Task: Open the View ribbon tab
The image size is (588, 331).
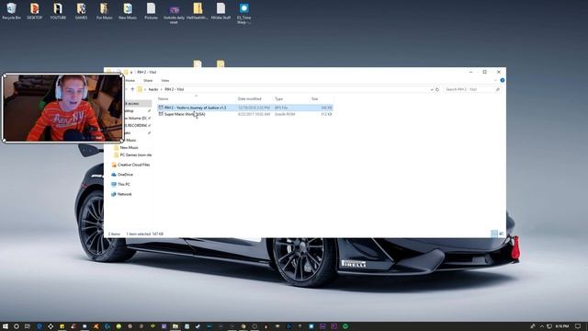Action: [165, 80]
